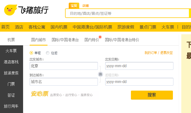
Task: Click the 搜索 search button
Action: pyautogui.click(x=152, y=95)
